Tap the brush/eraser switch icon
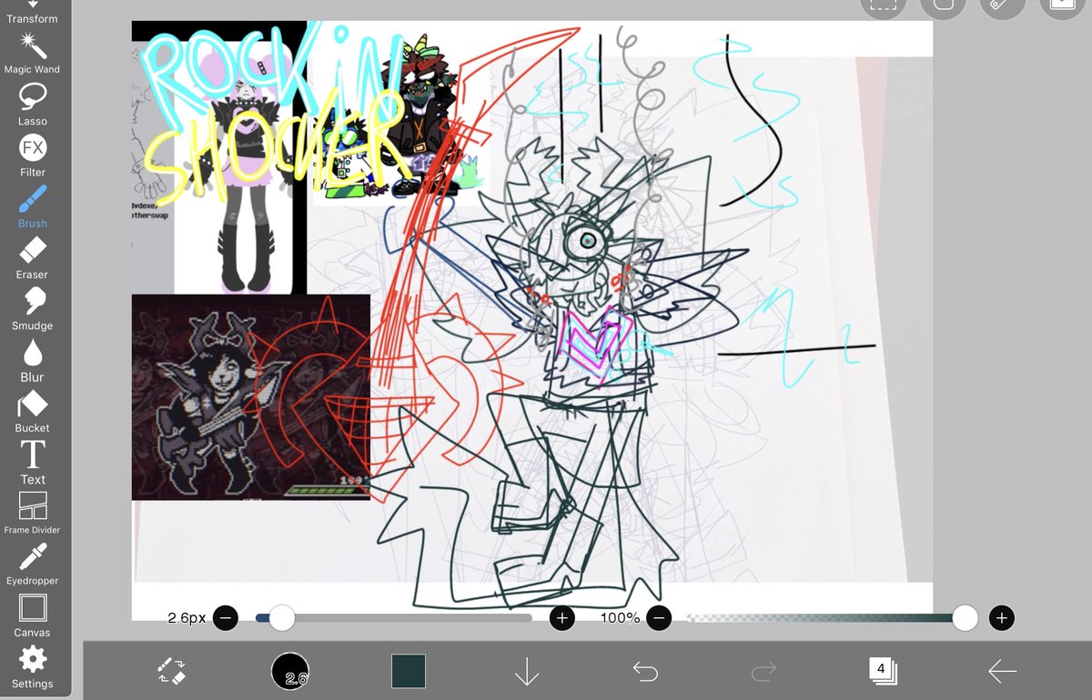1092x700 pixels. 171,672
